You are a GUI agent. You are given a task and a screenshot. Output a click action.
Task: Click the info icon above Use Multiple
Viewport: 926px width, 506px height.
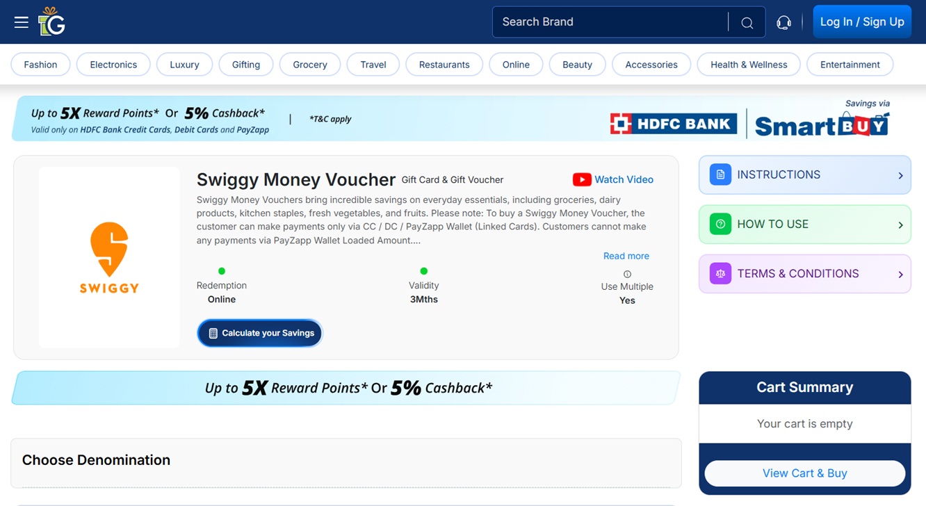(x=627, y=274)
